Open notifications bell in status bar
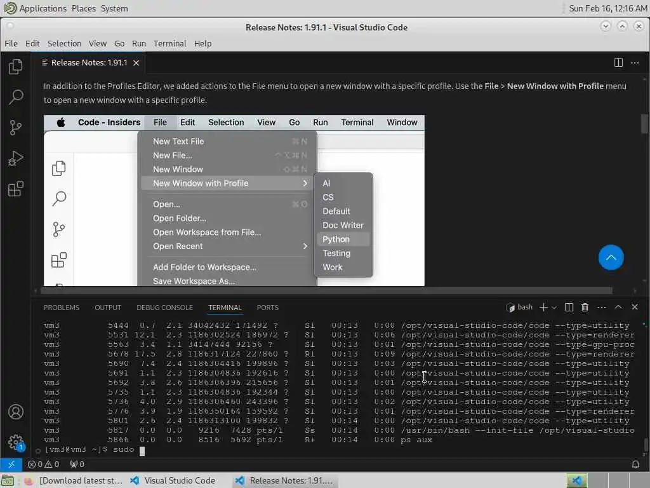The image size is (650, 488). click(x=635, y=464)
